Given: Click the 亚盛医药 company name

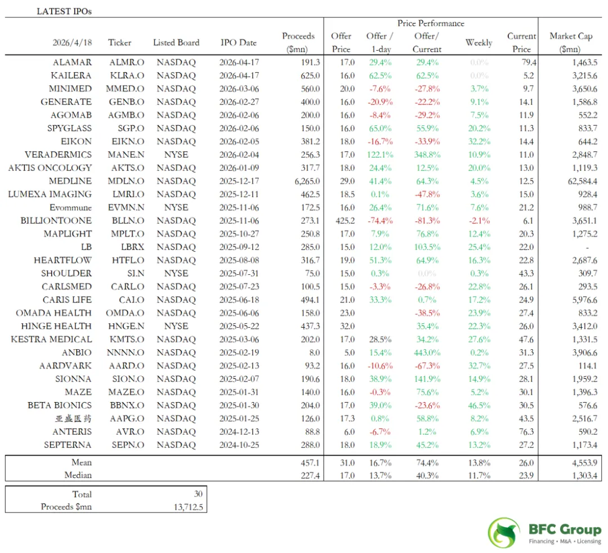Looking at the screenshot, I should pyautogui.click(x=73, y=418).
